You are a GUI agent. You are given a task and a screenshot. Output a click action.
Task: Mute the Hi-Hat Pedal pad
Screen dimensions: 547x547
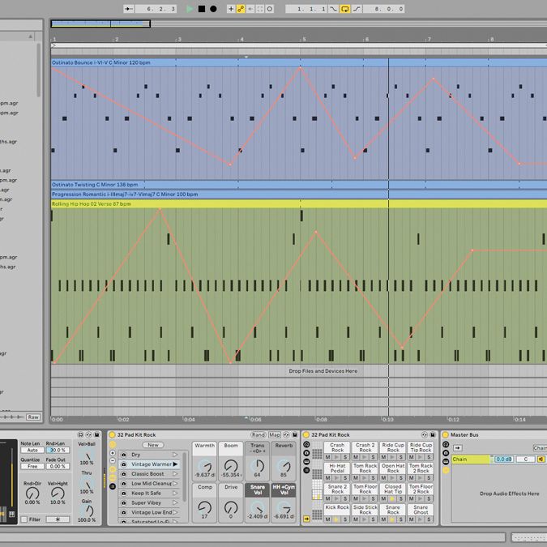pyautogui.click(x=327, y=477)
